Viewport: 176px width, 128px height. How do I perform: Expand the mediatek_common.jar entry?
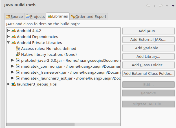13,66
